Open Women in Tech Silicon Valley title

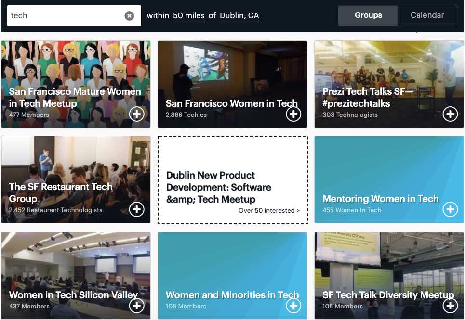click(x=73, y=295)
